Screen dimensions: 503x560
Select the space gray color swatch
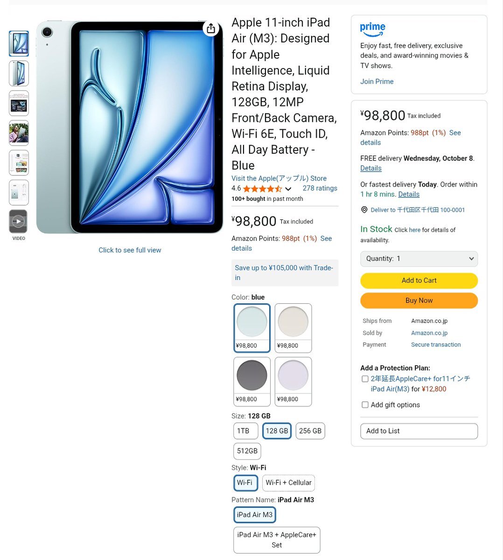click(x=252, y=382)
